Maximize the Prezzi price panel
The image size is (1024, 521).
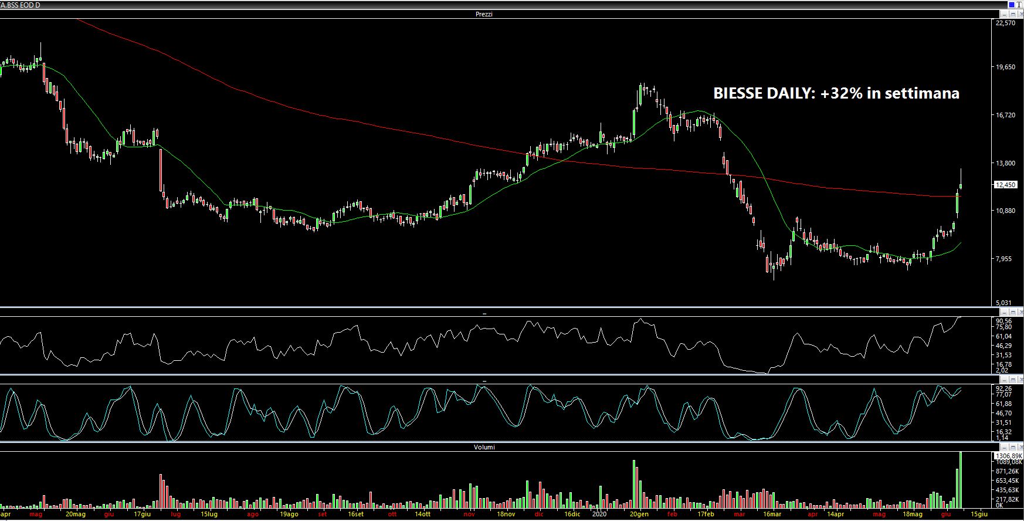tap(1012, 13)
